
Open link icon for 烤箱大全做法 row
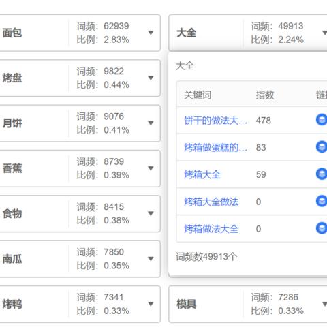tap(322, 201)
